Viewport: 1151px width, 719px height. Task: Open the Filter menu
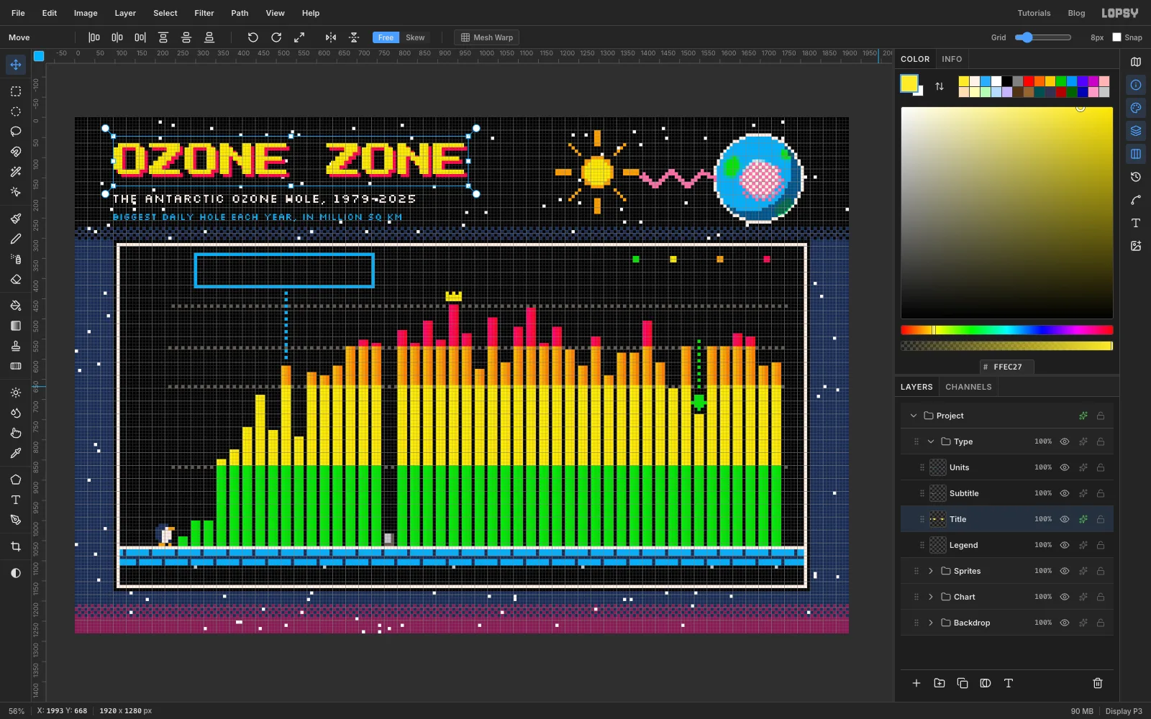204,13
